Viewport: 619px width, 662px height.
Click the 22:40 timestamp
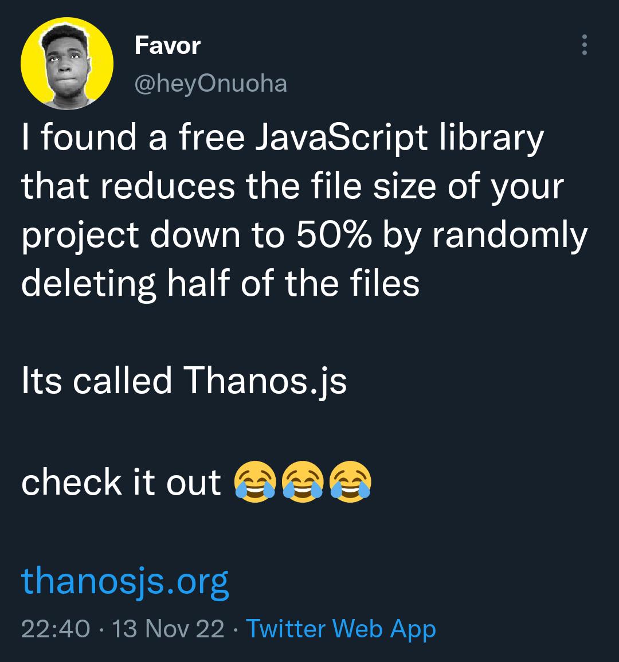[55, 629]
